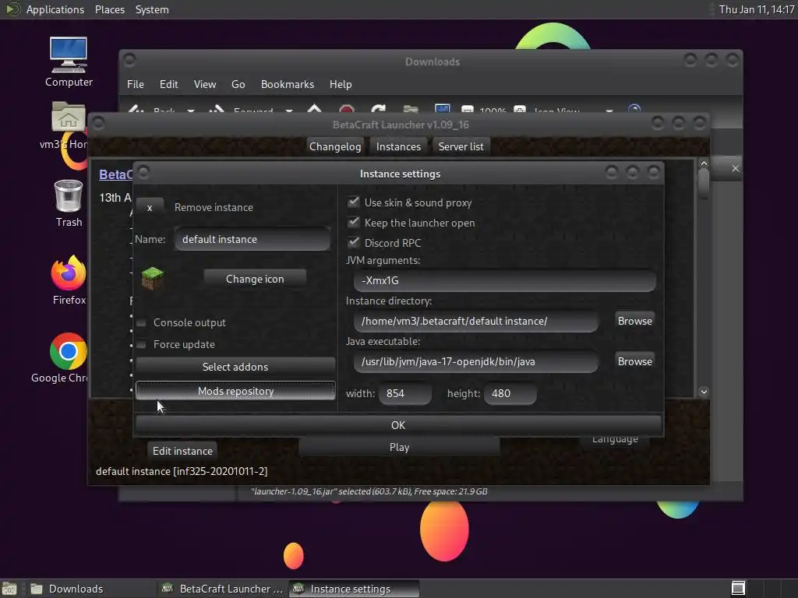Click the x Remove instance button

click(150, 207)
